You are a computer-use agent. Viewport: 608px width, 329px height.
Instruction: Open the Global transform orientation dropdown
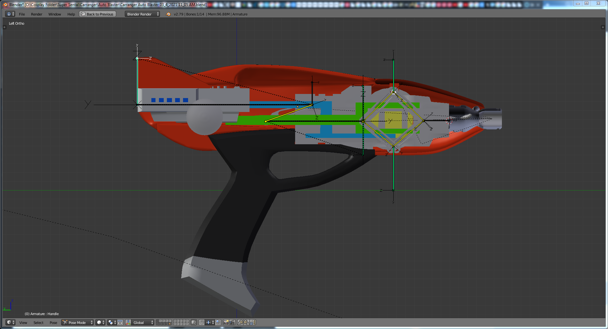click(x=142, y=322)
